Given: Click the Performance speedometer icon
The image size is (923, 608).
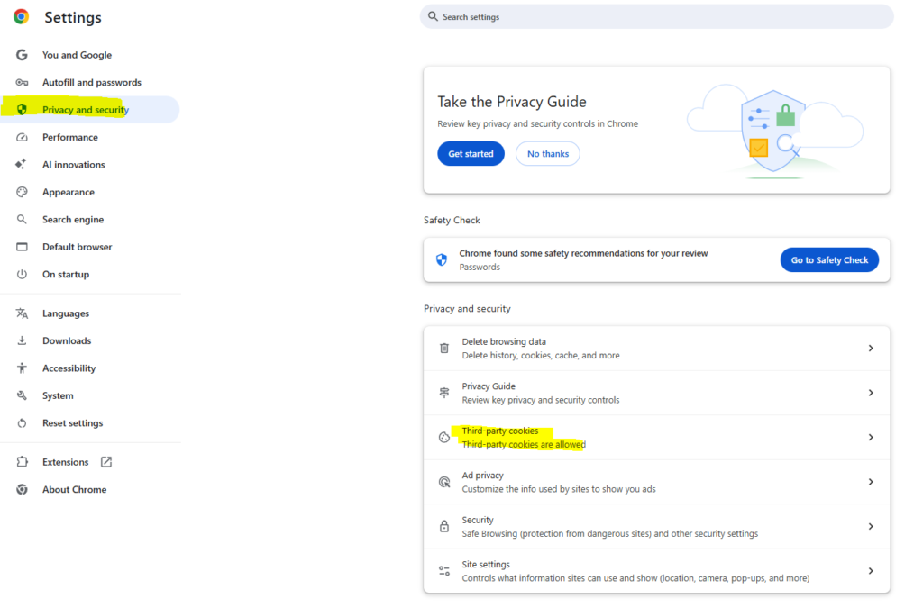Looking at the screenshot, I should pyautogui.click(x=21, y=137).
